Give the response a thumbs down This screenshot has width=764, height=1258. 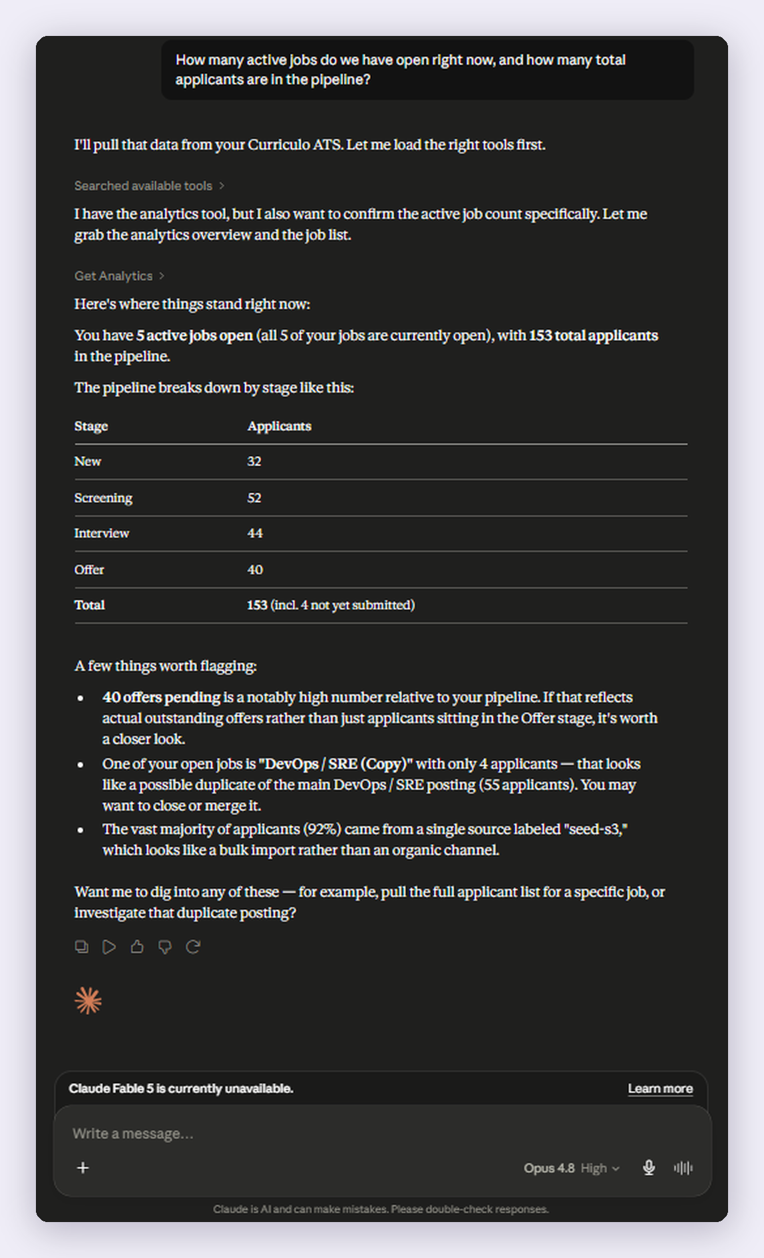165,946
